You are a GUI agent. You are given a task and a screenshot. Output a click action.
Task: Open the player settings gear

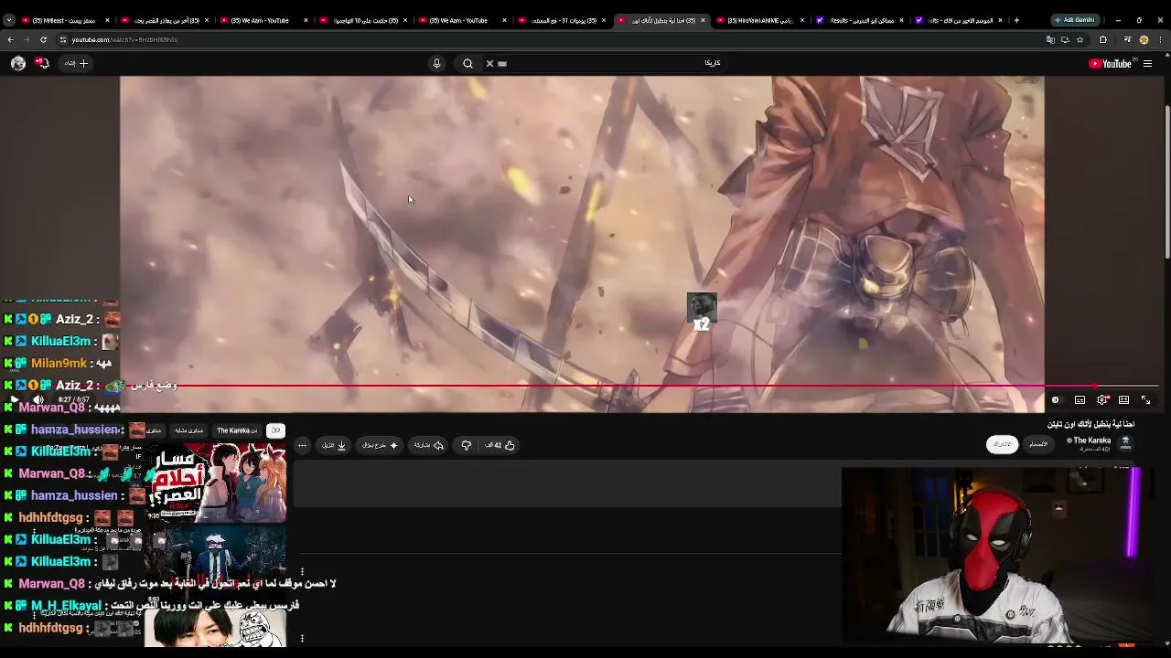(1102, 399)
